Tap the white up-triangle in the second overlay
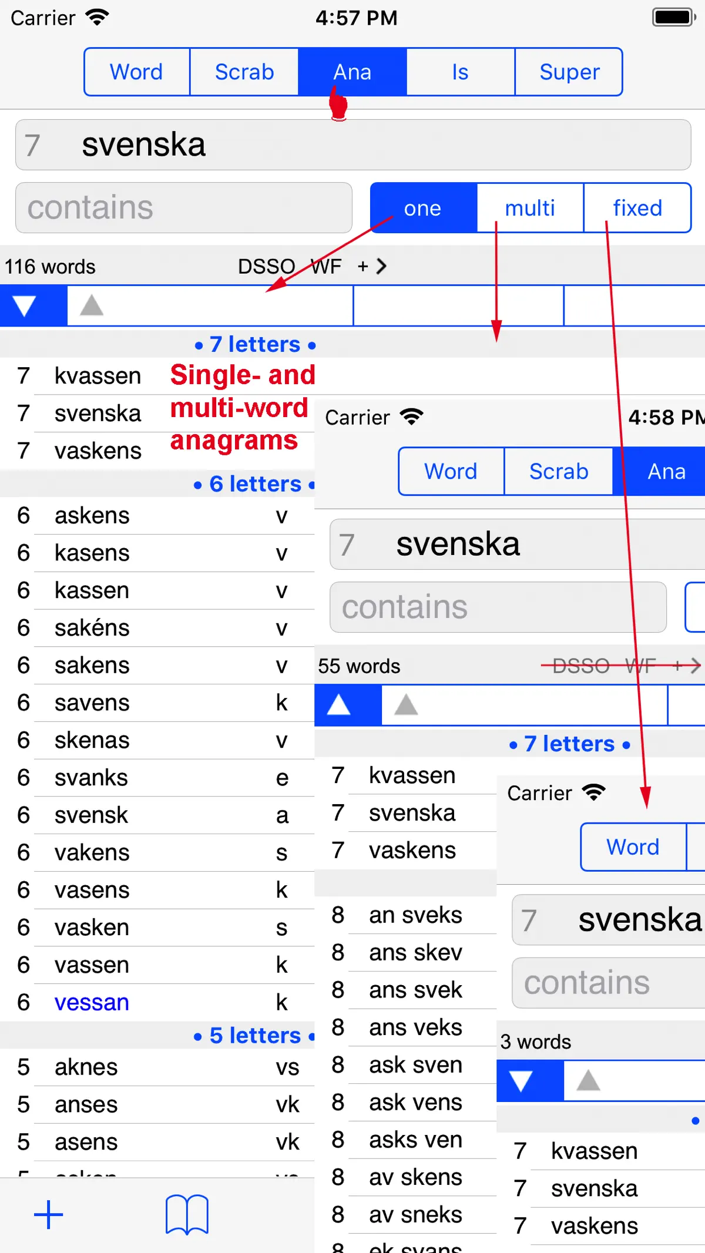The height and width of the screenshot is (1253, 705). pos(339,704)
